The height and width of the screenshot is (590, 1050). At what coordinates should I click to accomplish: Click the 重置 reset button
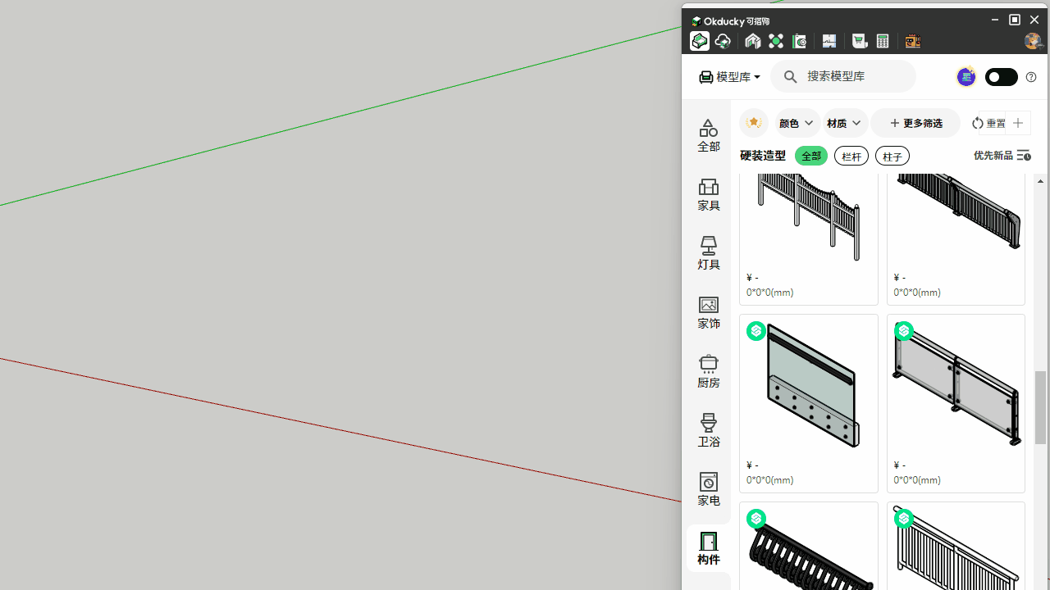pos(989,123)
